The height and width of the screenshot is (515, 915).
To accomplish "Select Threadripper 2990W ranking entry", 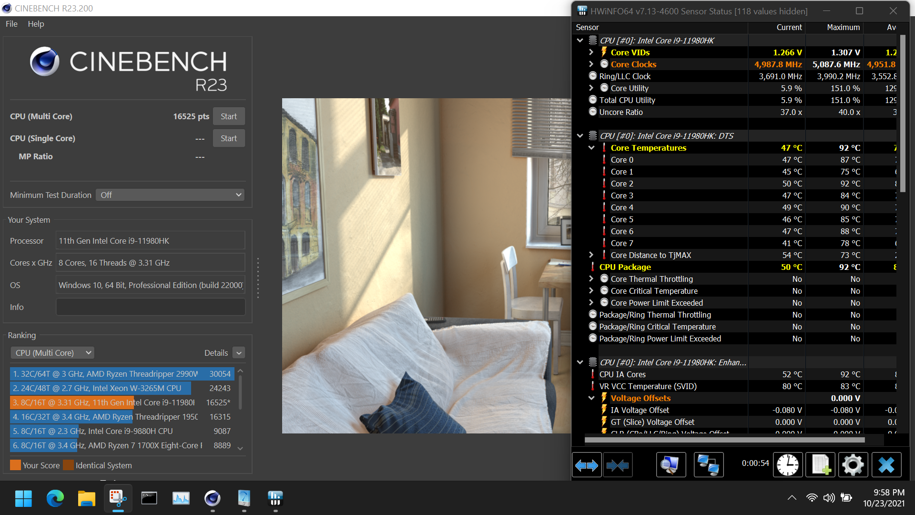I will [x=122, y=374].
